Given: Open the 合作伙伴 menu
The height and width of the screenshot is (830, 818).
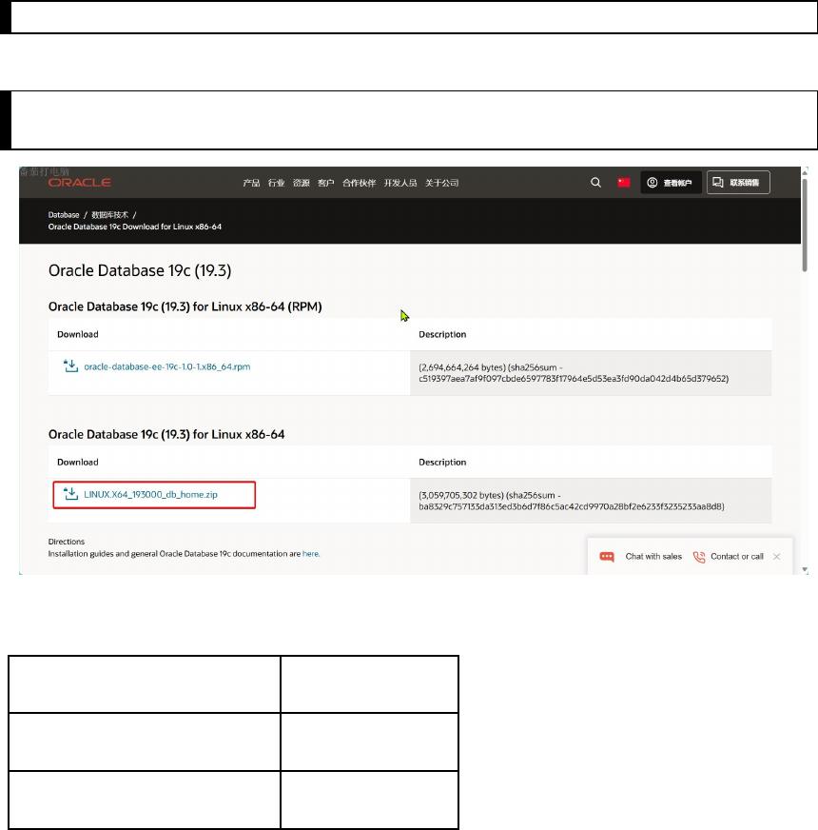Looking at the screenshot, I should point(359,183).
